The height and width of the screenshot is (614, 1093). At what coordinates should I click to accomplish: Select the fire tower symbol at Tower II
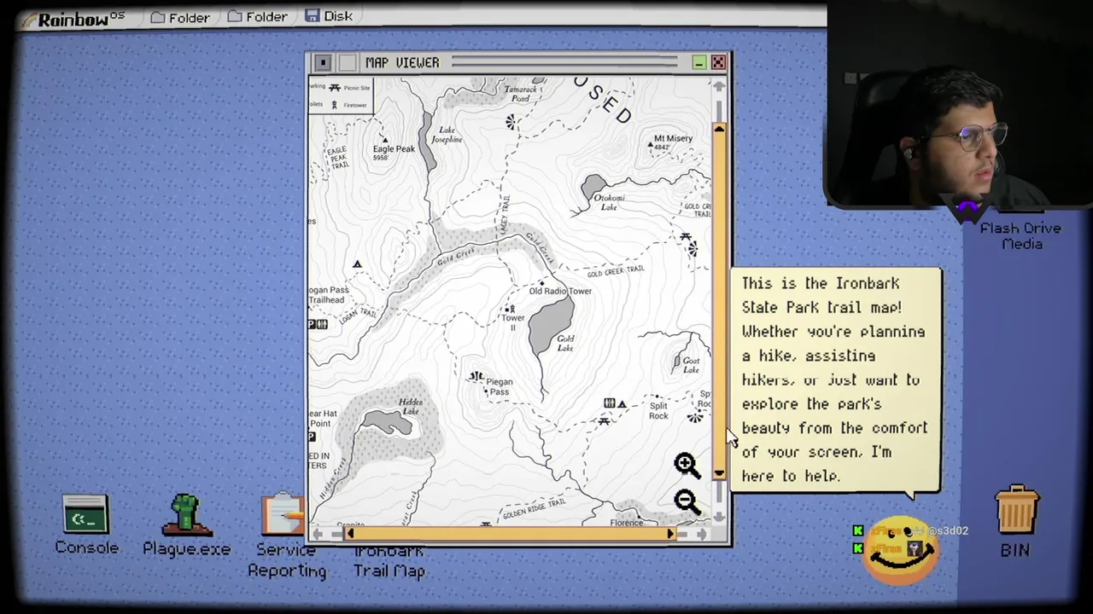pos(511,309)
